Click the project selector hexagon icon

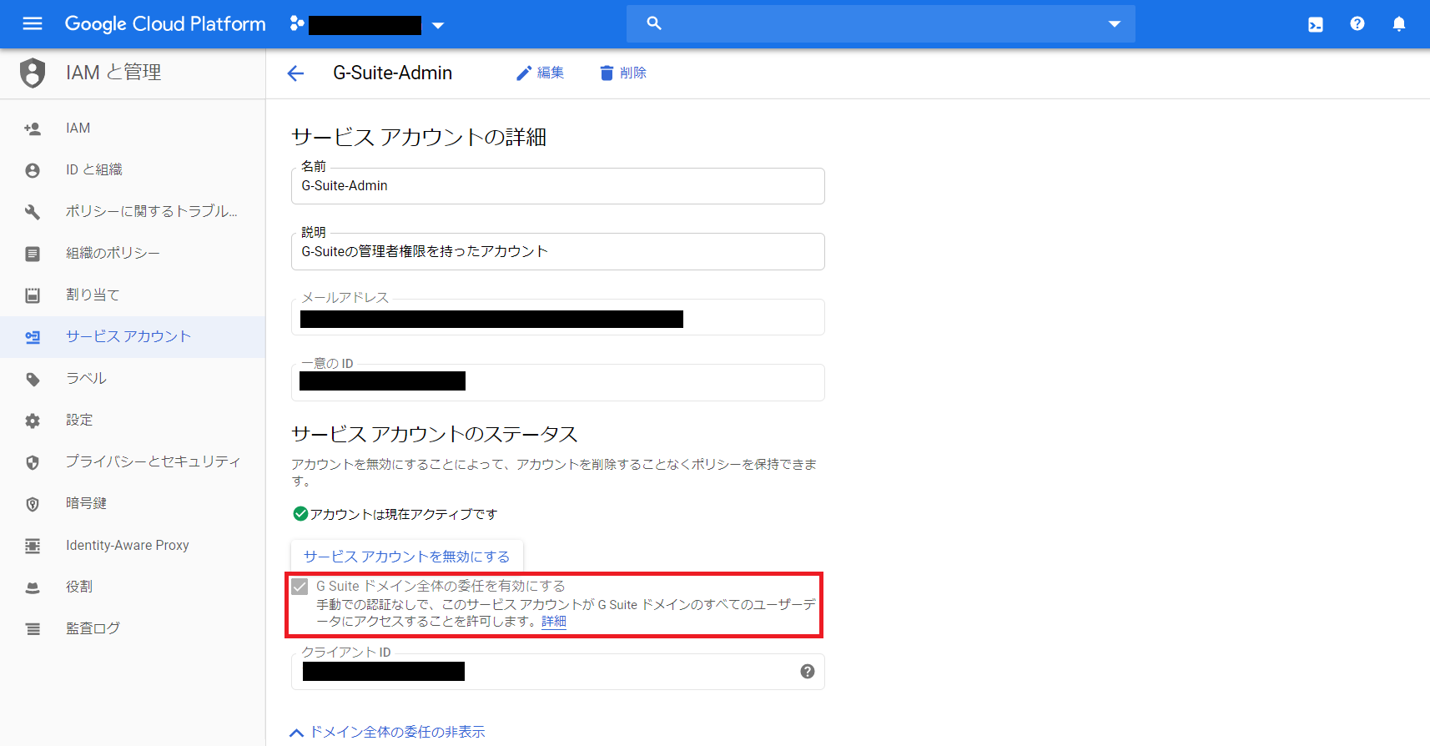pyautogui.click(x=296, y=23)
